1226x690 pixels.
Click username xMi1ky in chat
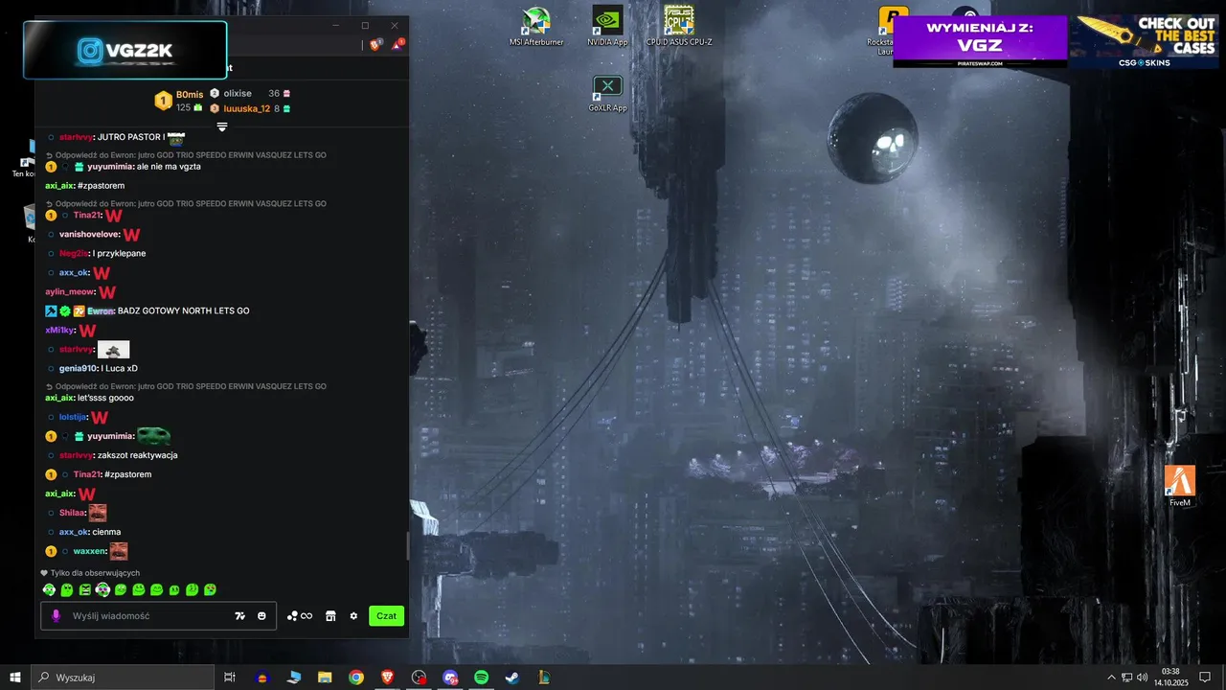[59, 330]
